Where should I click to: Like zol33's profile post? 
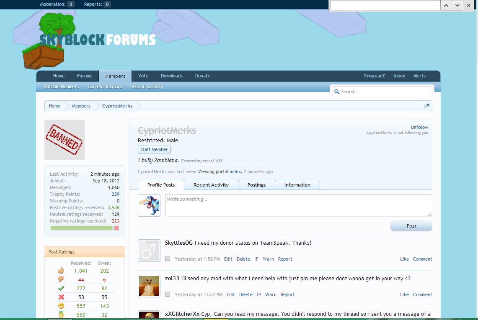point(404,295)
